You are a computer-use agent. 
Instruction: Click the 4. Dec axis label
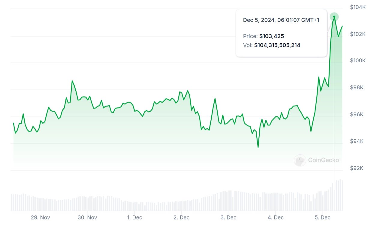click(276, 217)
